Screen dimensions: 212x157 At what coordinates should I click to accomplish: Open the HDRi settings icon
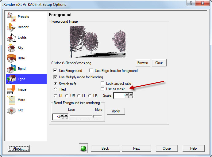click(11, 58)
